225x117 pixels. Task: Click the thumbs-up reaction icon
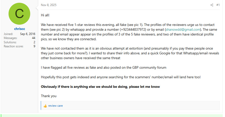(45, 106)
